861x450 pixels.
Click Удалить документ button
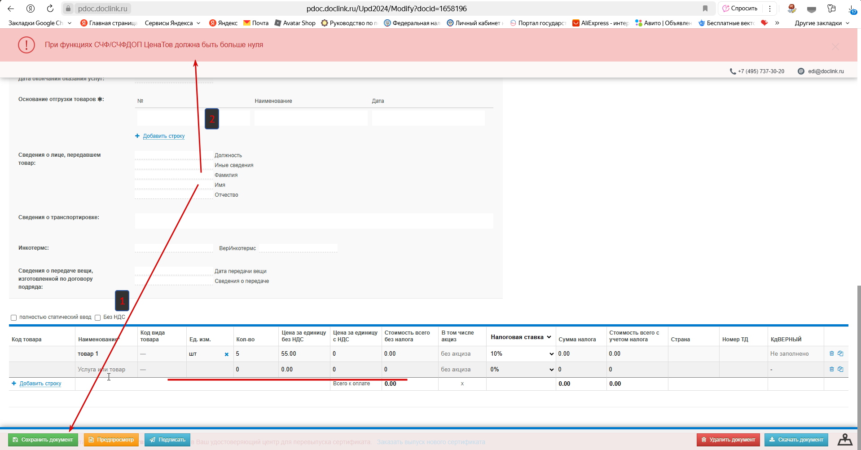pyautogui.click(x=728, y=440)
